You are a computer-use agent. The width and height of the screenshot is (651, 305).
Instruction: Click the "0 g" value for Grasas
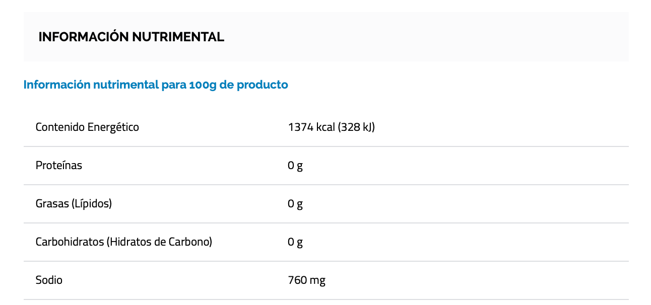click(x=295, y=204)
